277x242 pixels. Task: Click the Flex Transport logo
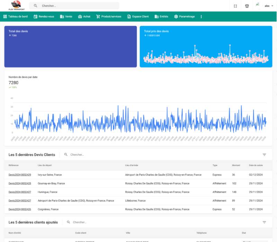(16, 5)
